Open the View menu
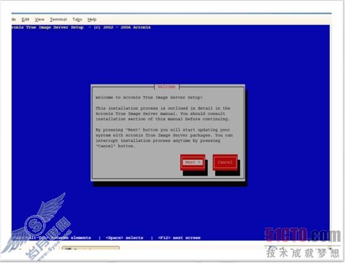Image resolution: width=345 pixels, height=263 pixels. [x=40, y=20]
